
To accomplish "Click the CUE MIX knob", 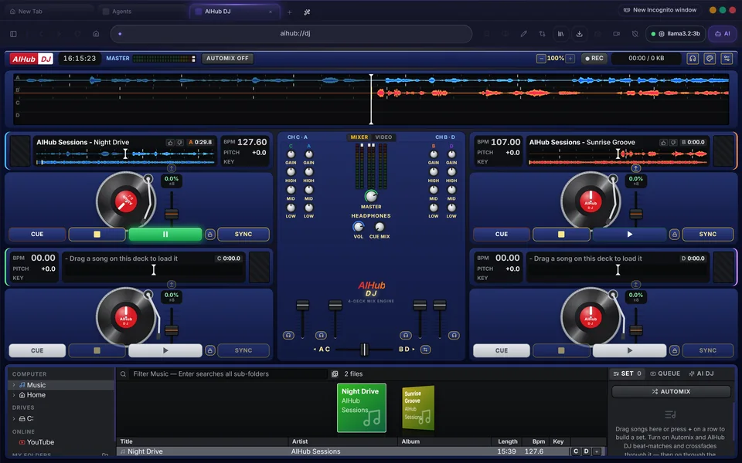I will point(380,227).
